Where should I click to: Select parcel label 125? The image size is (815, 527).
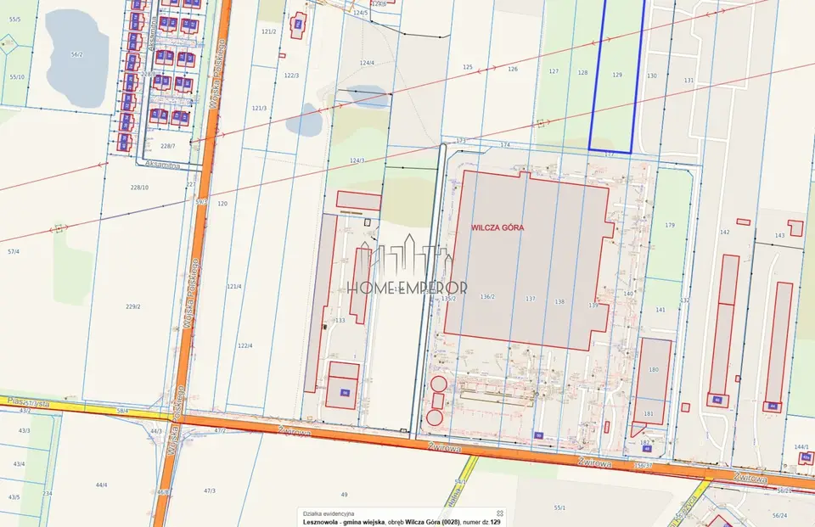[x=468, y=67]
